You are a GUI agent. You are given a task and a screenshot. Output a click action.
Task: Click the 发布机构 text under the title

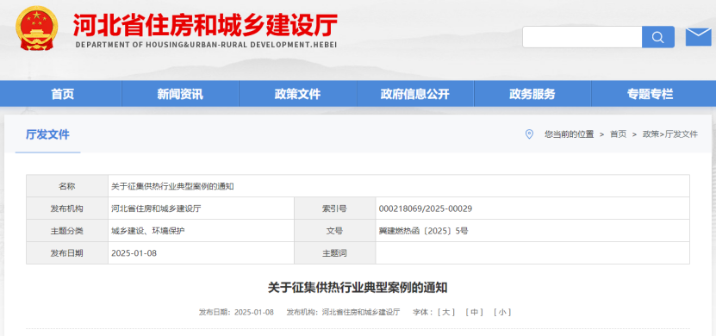pyautogui.click(x=343, y=312)
